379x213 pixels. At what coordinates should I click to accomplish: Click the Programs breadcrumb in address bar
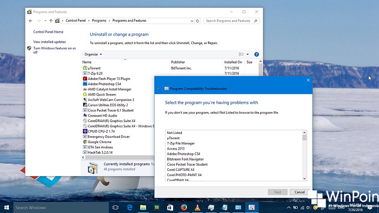coord(99,21)
